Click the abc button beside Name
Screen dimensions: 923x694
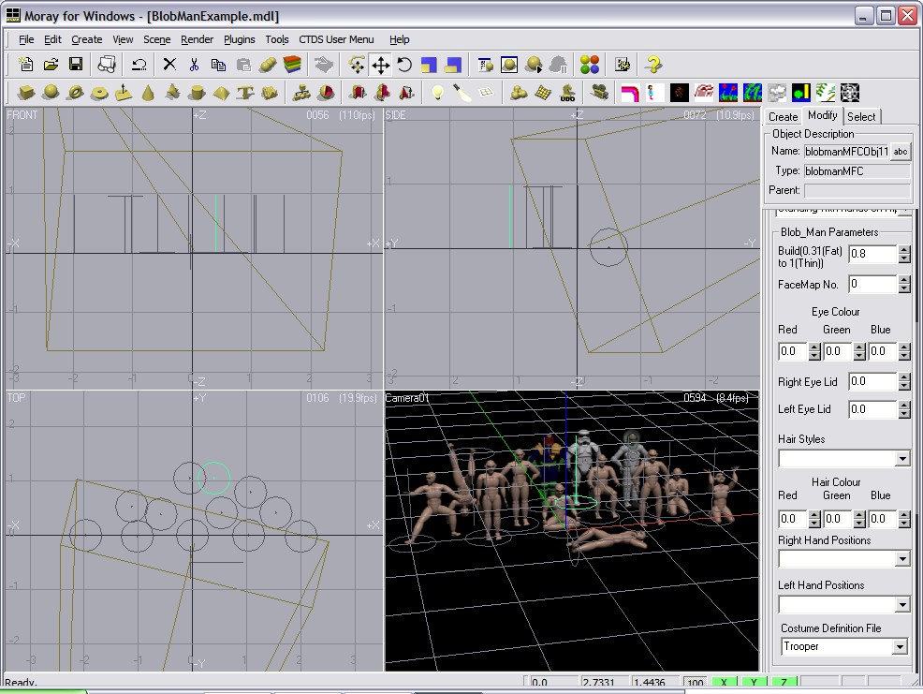click(x=900, y=152)
